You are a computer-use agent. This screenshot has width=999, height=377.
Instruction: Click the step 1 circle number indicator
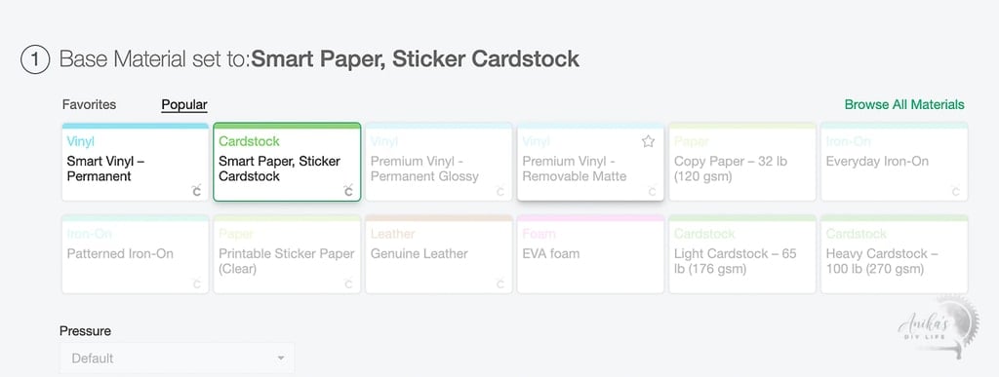(x=35, y=59)
